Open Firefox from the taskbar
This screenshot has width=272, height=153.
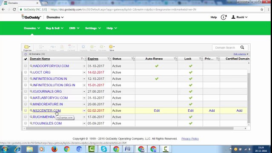[54, 149]
